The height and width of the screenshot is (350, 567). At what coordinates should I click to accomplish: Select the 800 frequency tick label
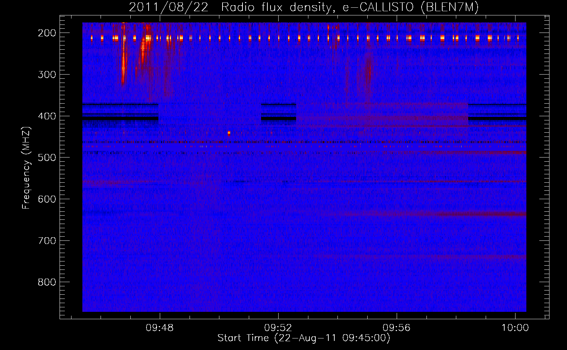47,282
